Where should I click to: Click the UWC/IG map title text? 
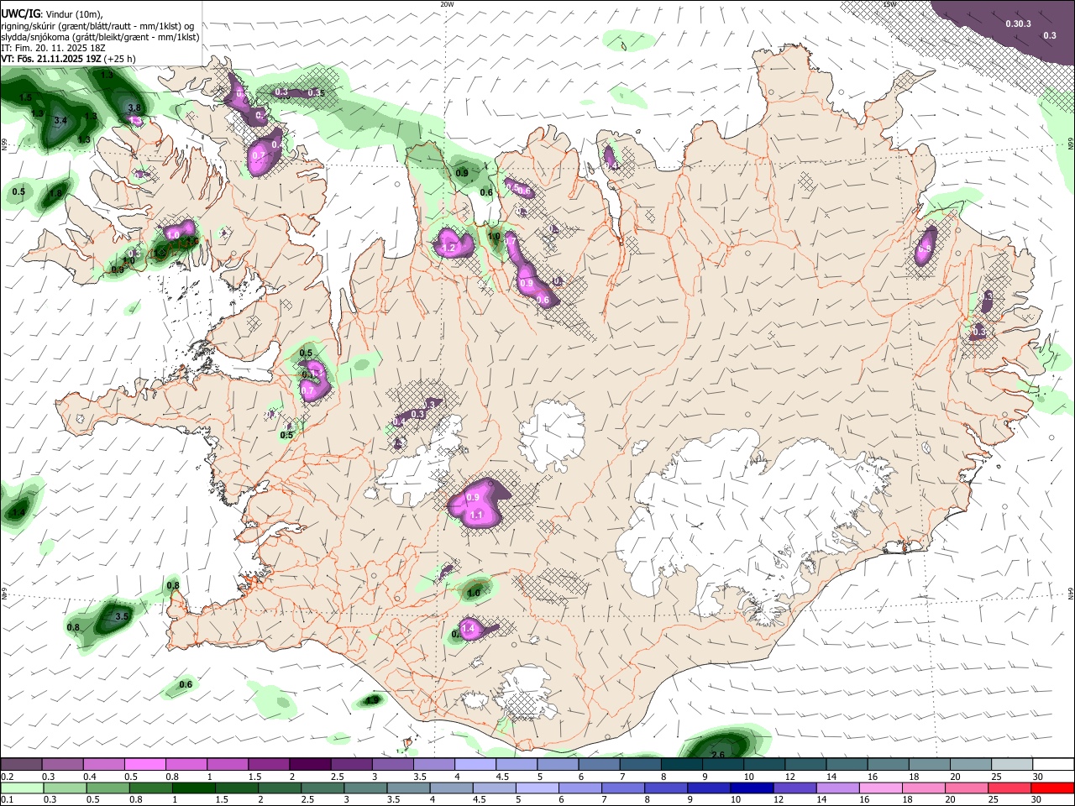click(x=20, y=13)
